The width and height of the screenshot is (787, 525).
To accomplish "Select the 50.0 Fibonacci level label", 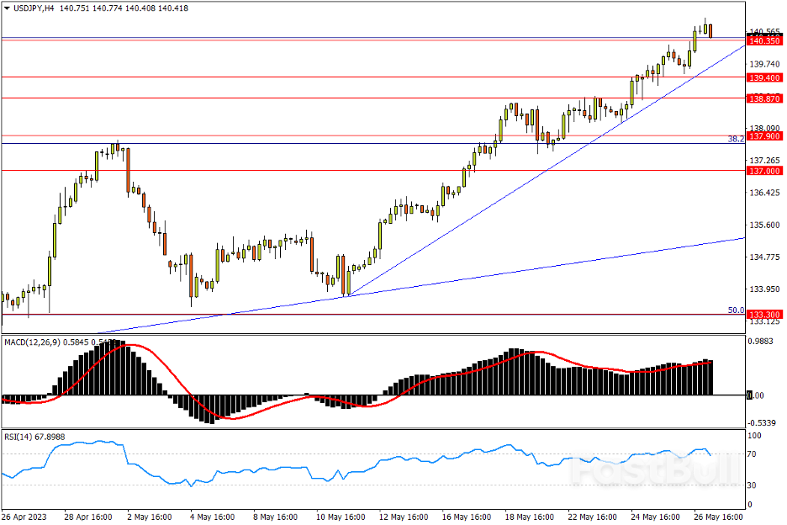I will coord(736,310).
